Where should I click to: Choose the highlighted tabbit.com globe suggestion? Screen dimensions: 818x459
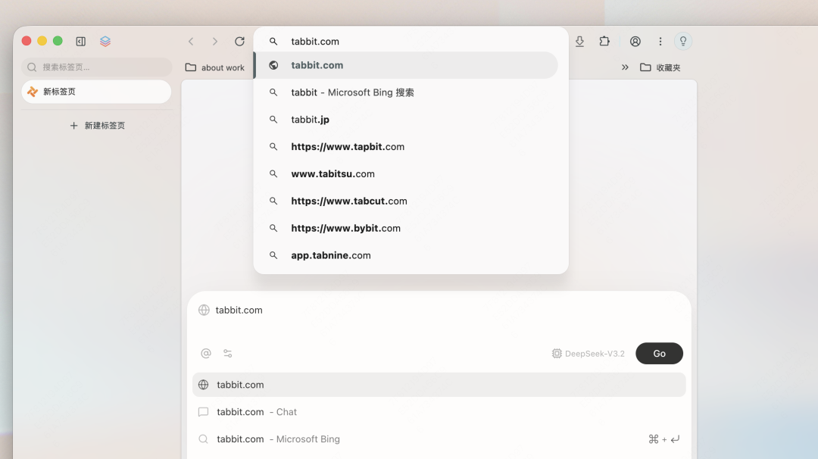[x=407, y=65]
